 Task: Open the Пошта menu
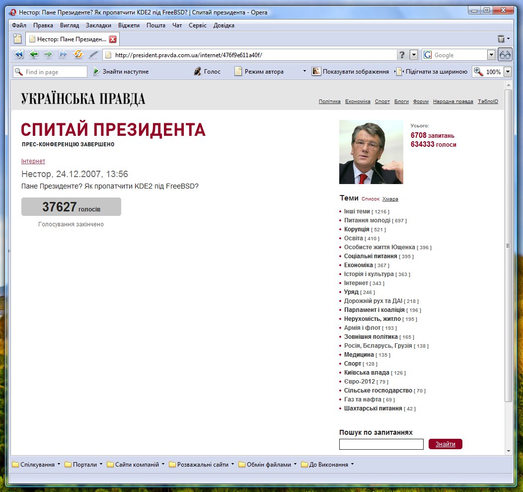tap(156, 25)
